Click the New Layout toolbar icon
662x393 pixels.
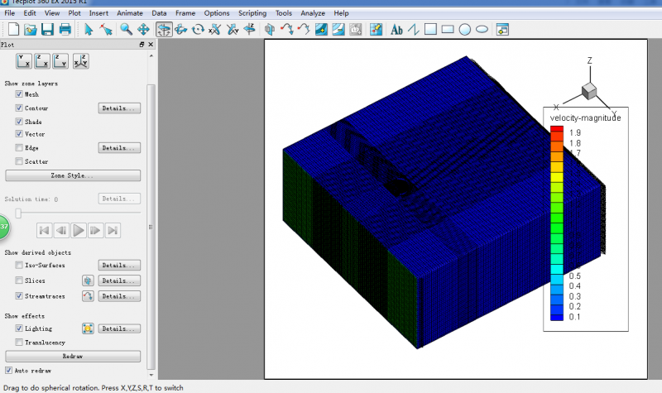[x=13, y=30]
